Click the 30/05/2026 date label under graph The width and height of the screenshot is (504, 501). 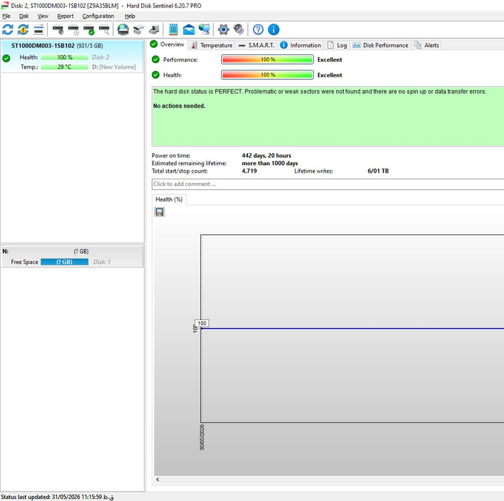202,437
